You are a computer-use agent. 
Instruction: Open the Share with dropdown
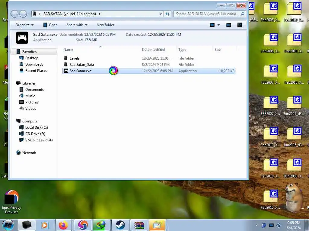coord(77,25)
